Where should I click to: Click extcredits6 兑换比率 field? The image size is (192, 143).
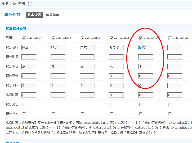point(175,95)
